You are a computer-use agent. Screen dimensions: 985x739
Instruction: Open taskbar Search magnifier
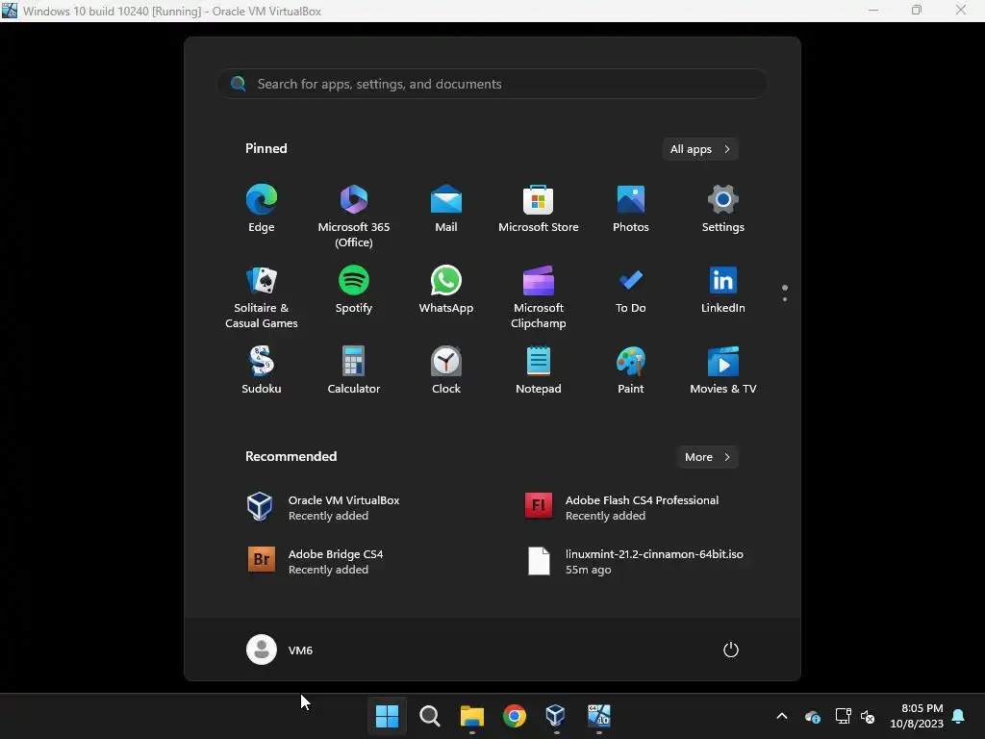pyautogui.click(x=430, y=716)
